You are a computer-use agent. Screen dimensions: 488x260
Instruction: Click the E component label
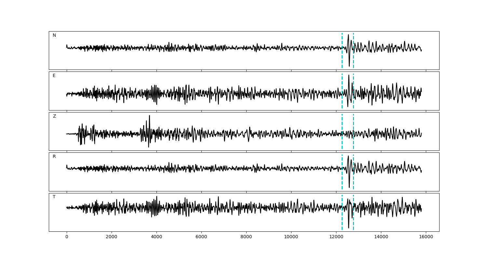point(54,76)
